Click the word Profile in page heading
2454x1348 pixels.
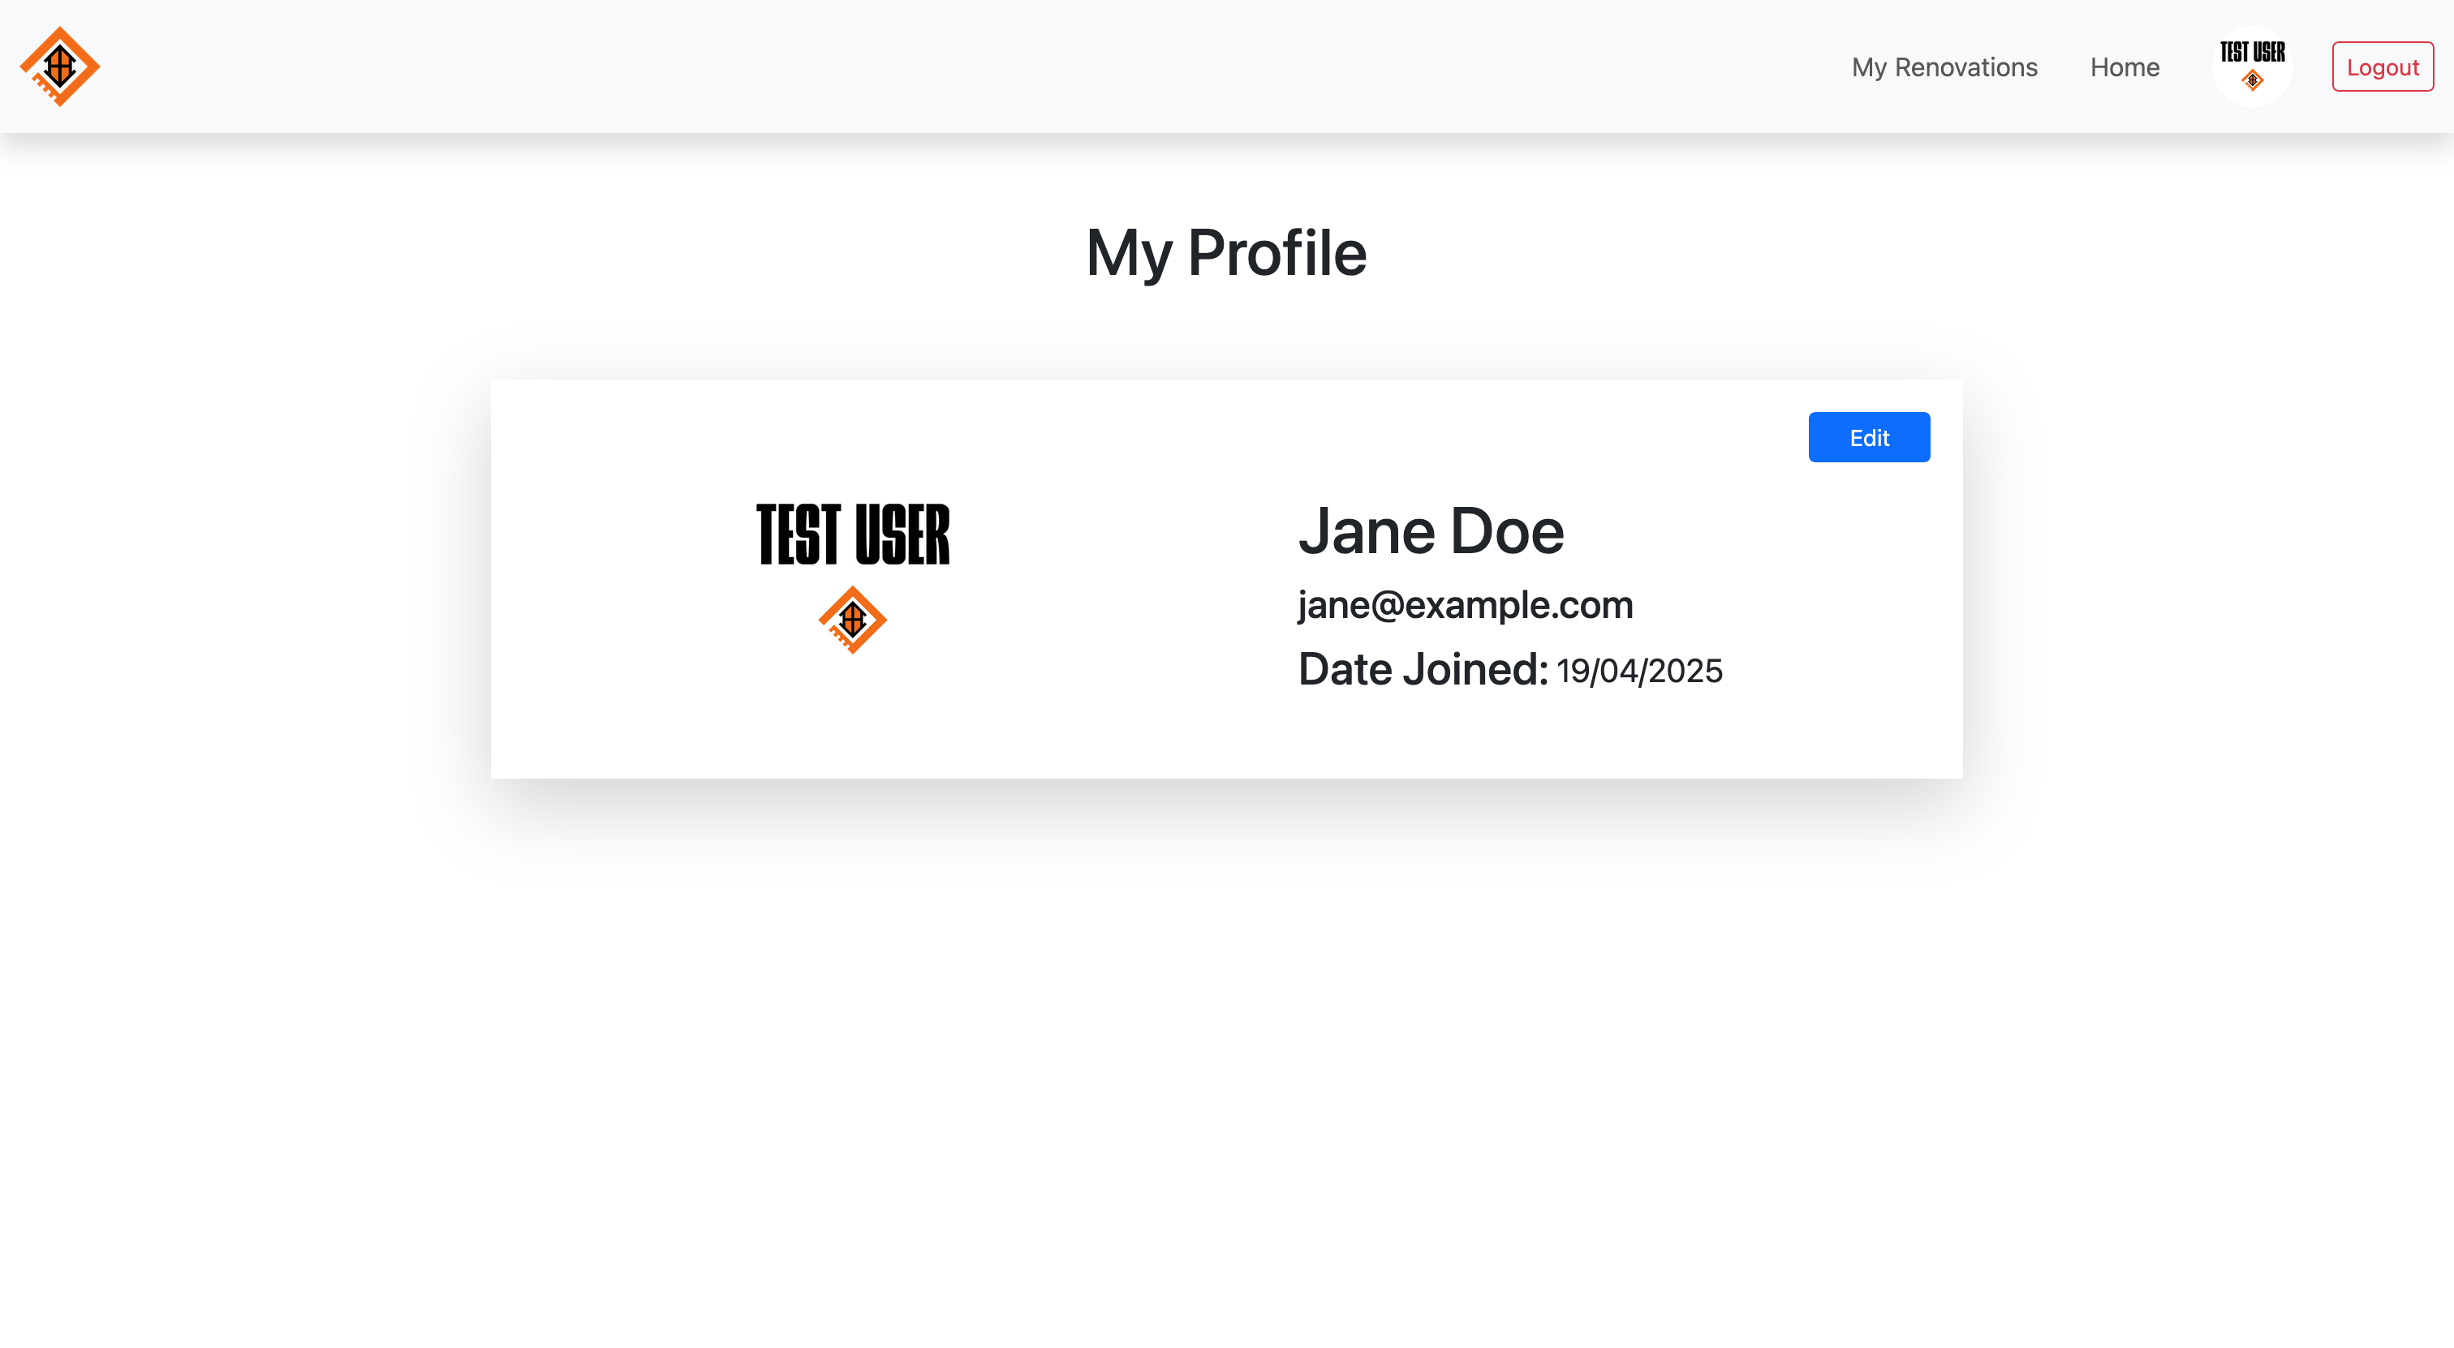(1277, 253)
